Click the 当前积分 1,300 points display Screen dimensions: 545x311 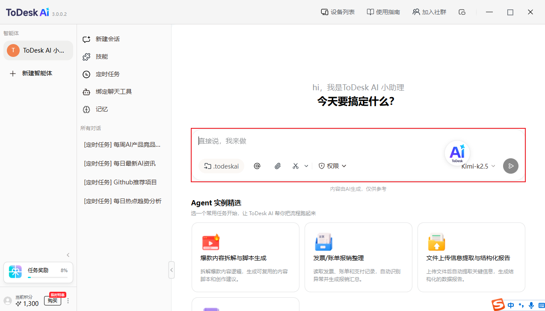27,301
